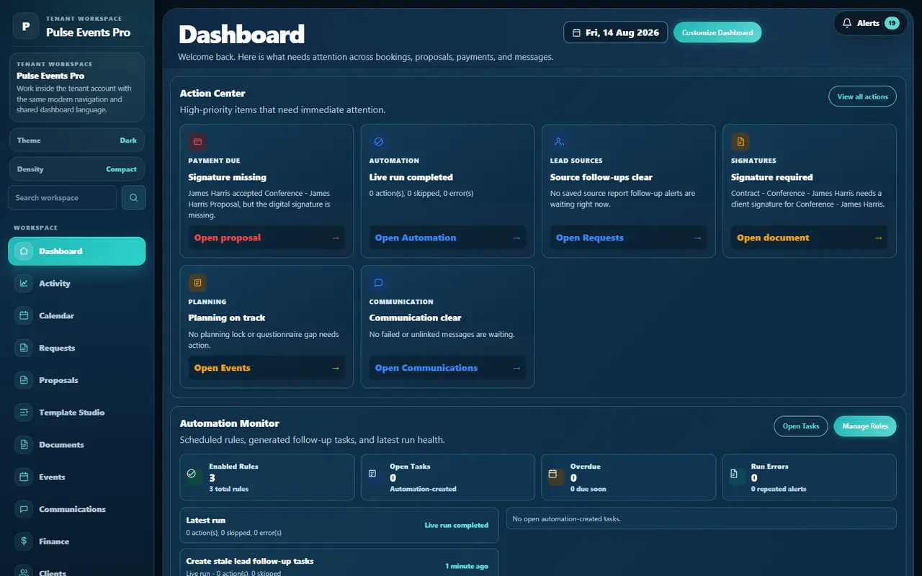Click the Latest run row
This screenshot has height=576, width=922.
339,526
